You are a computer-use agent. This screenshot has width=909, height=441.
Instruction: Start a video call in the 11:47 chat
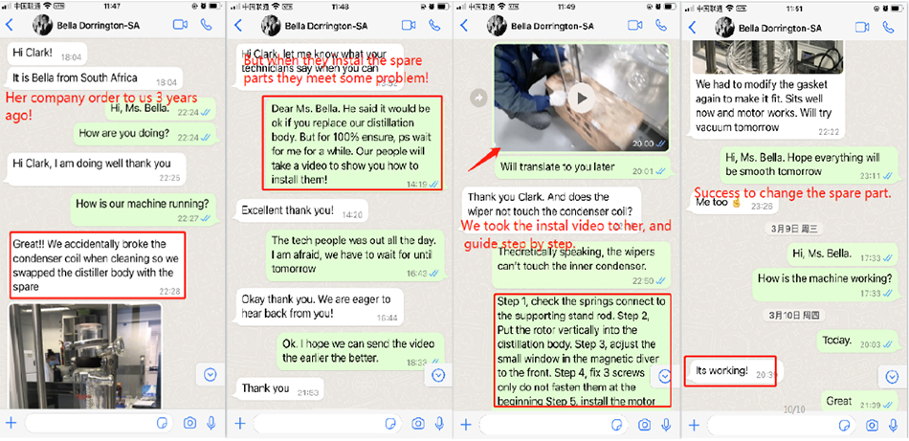point(181,25)
